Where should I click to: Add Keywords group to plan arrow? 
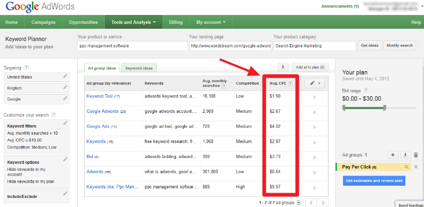(314, 142)
